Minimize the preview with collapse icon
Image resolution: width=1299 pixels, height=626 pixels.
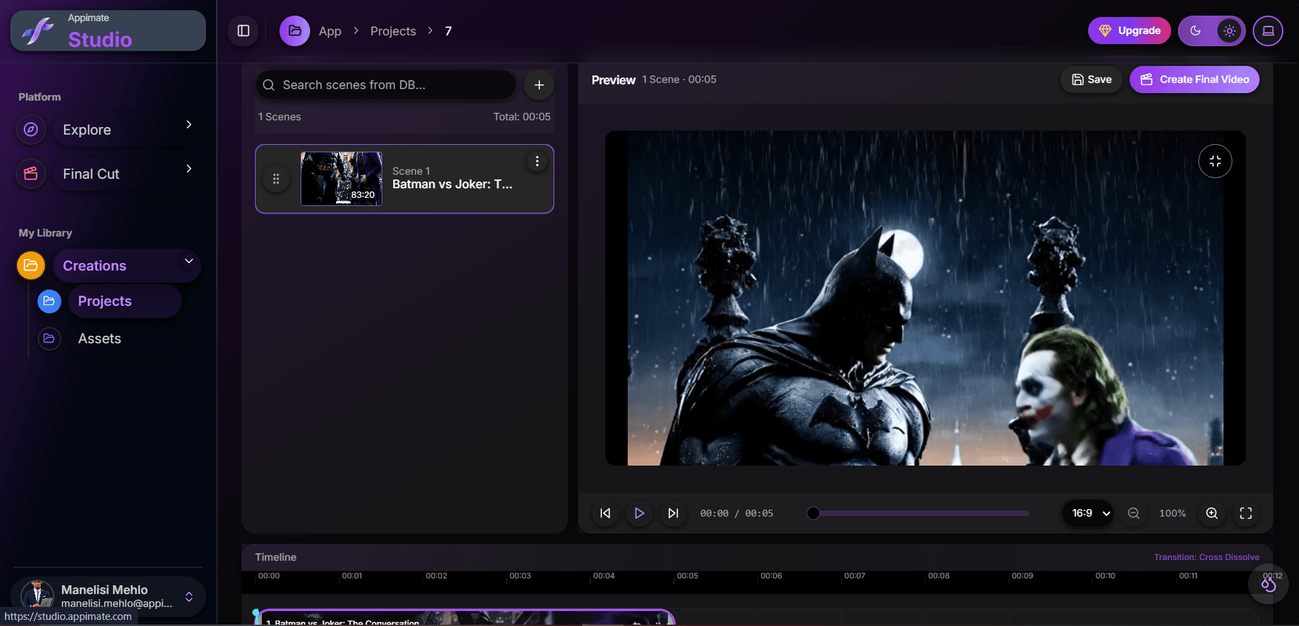point(1215,161)
